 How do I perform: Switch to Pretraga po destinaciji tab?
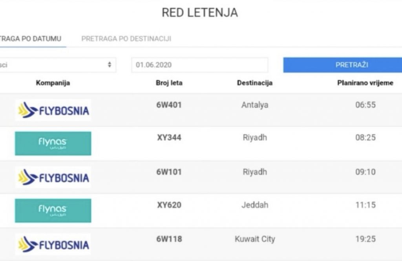pyautogui.click(x=126, y=39)
